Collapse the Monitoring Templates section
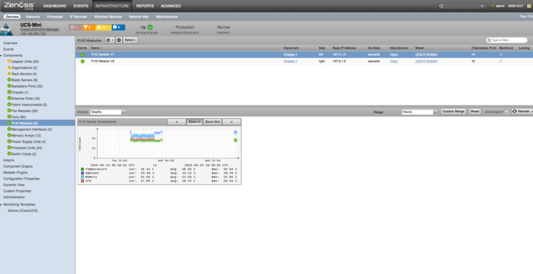The height and width of the screenshot is (274, 533). click(x=1, y=205)
